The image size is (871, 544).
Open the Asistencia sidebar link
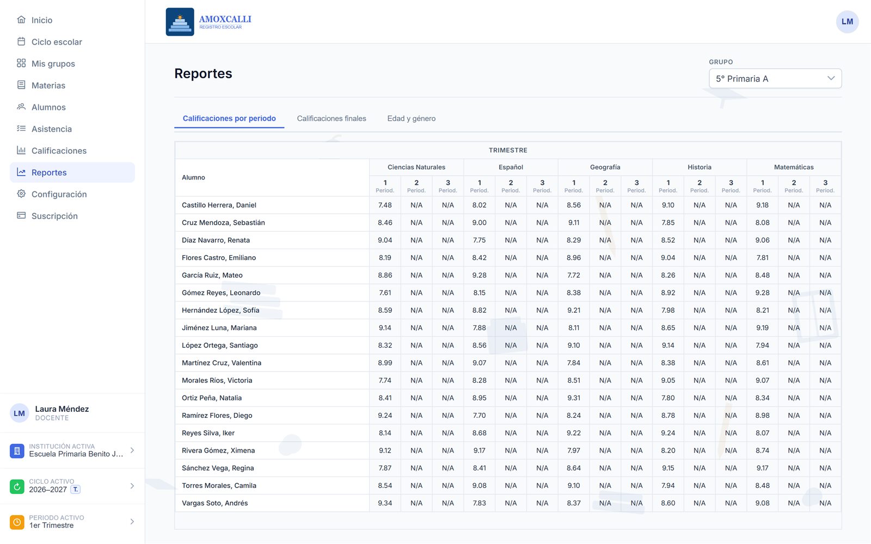point(72,129)
